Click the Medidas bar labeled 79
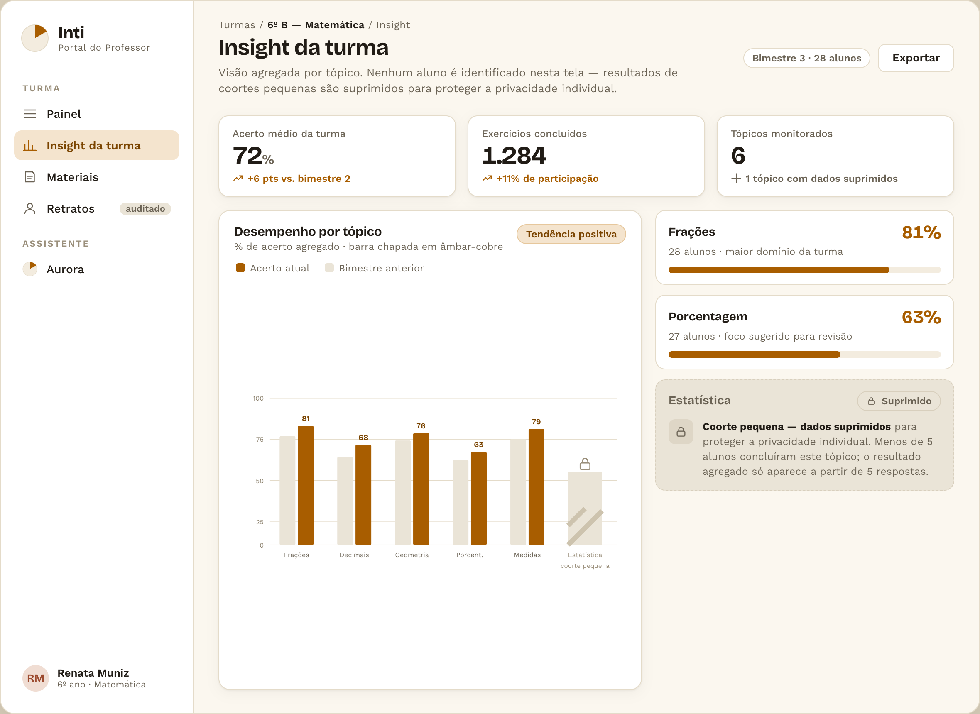This screenshot has width=980, height=714. 537,487
